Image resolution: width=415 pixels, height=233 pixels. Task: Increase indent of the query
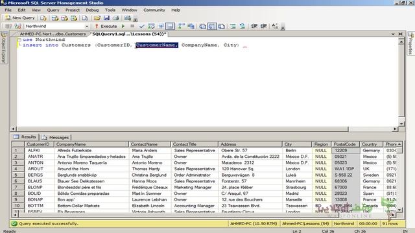pyautogui.click(x=264, y=26)
